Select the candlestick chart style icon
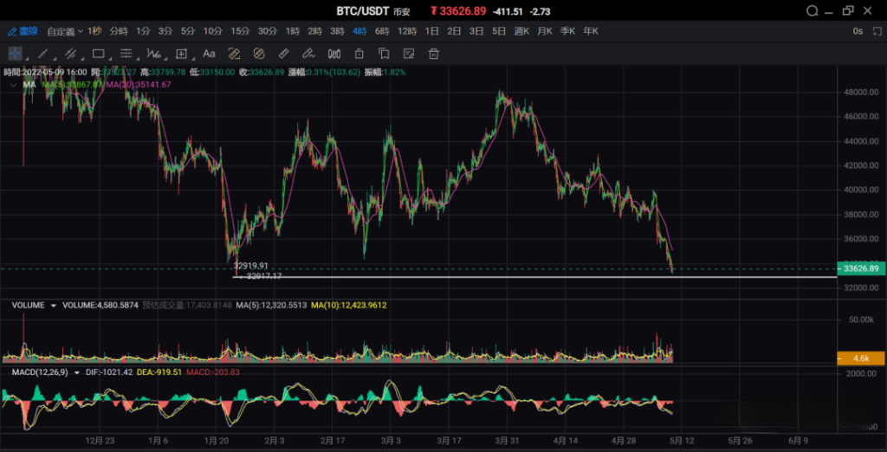 (x=333, y=54)
